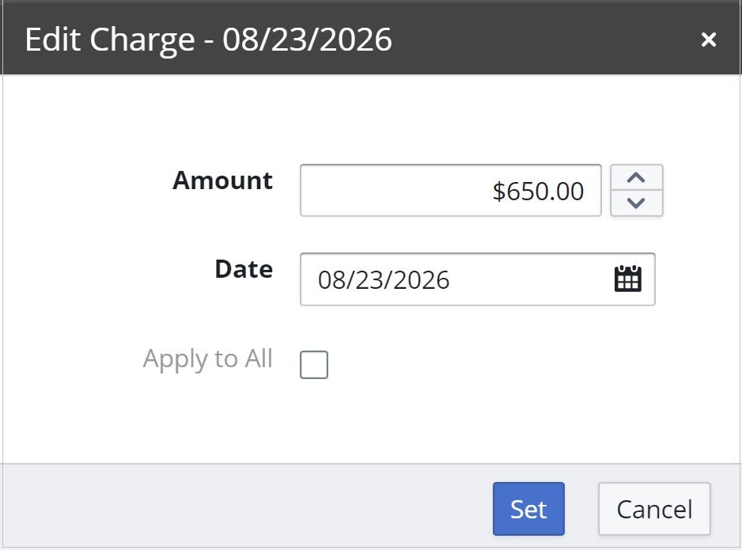
Task: Click the downward chevron beside Amount
Action: click(637, 203)
